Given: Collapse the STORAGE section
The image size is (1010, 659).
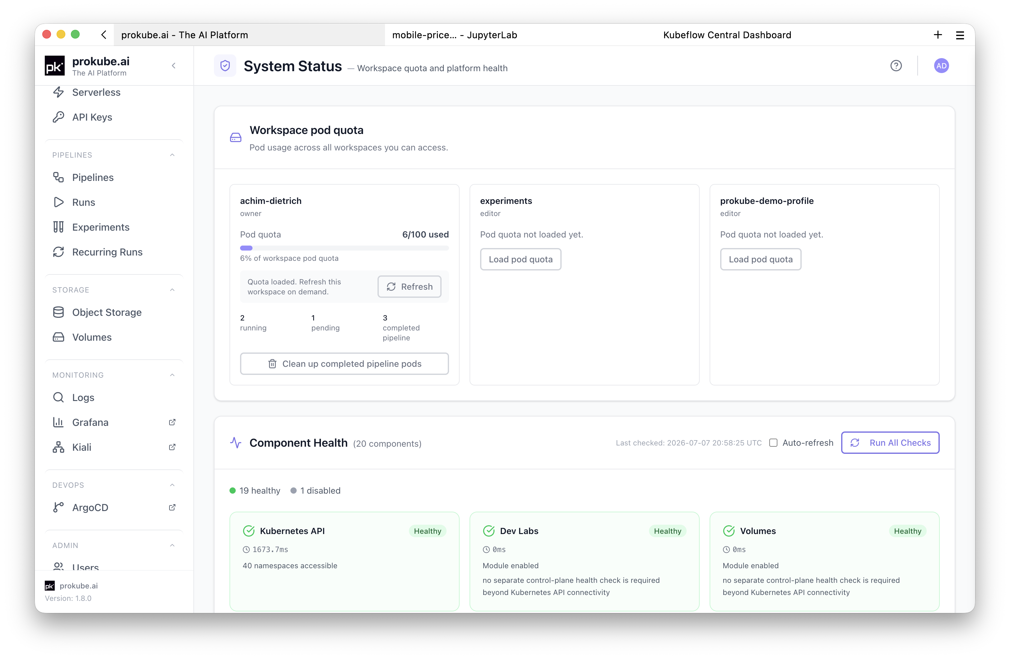Looking at the screenshot, I should (172, 290).
